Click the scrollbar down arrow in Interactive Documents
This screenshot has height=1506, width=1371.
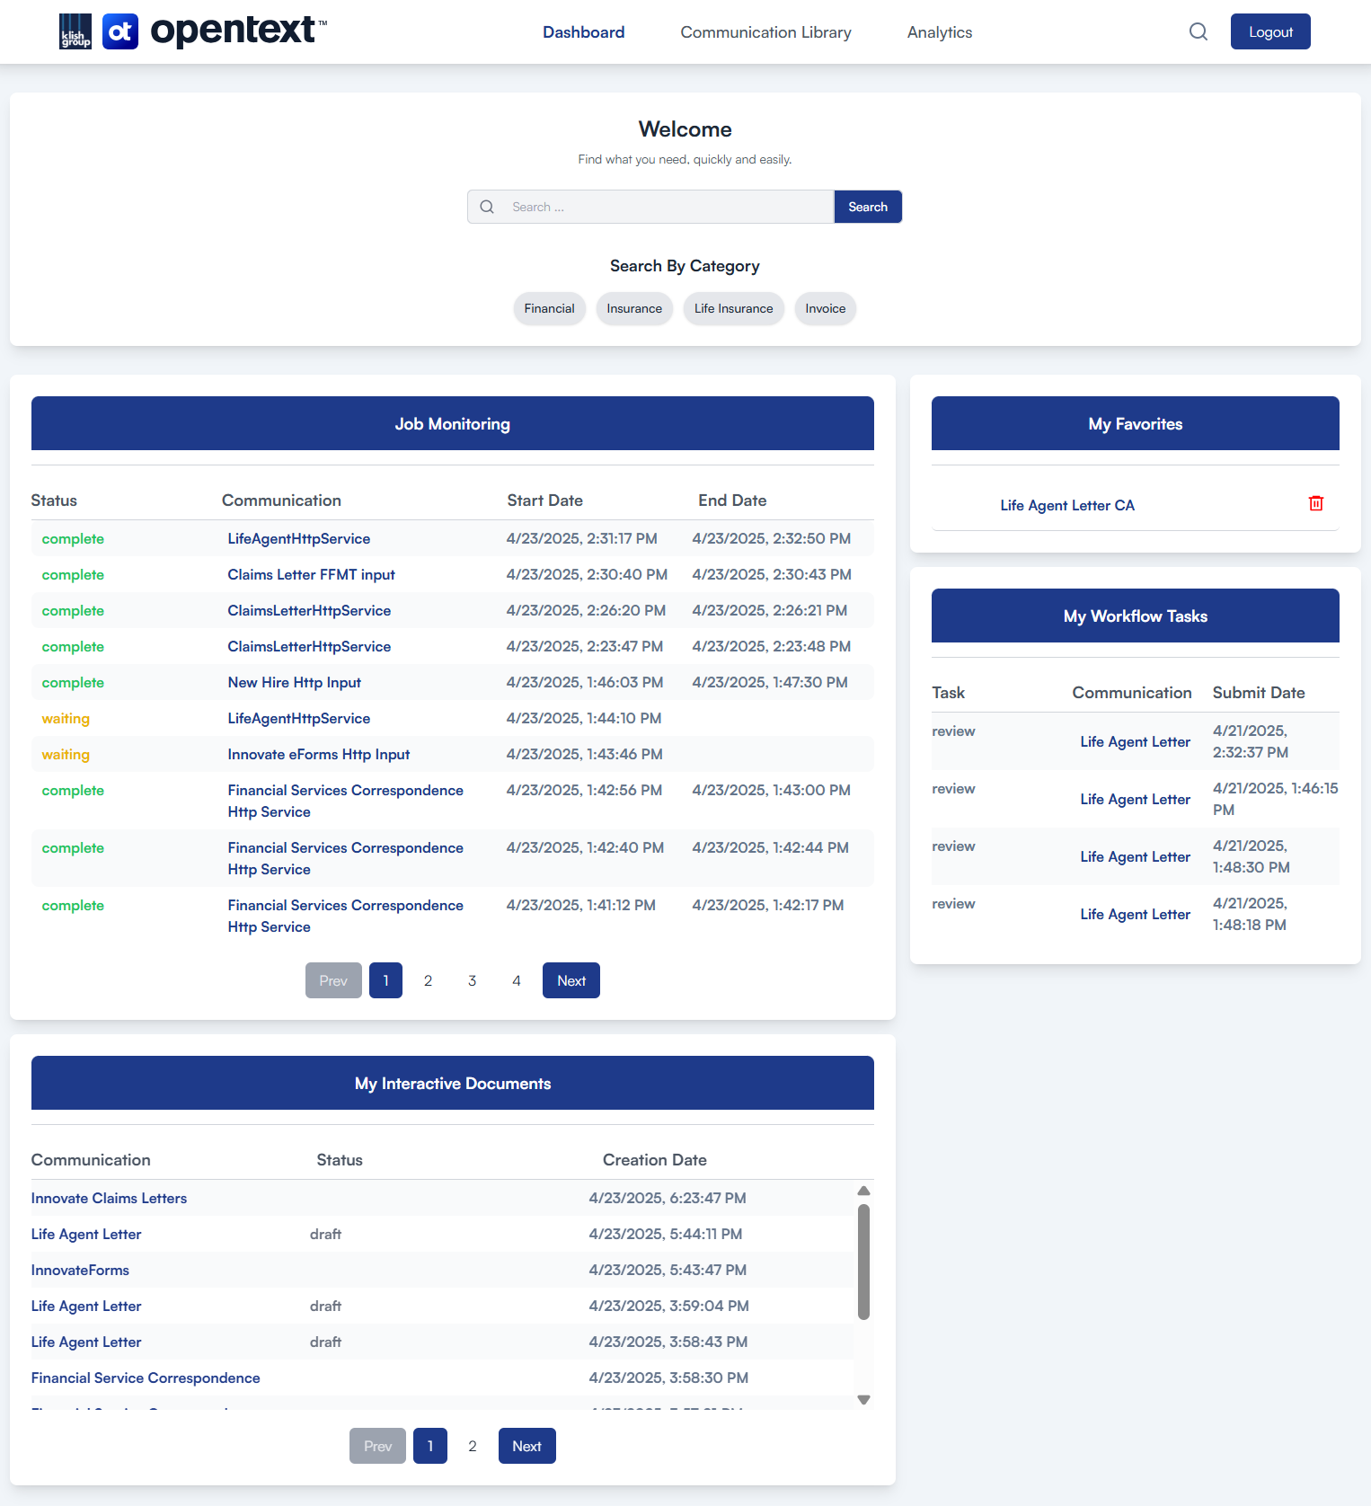tap(863, 1399)
